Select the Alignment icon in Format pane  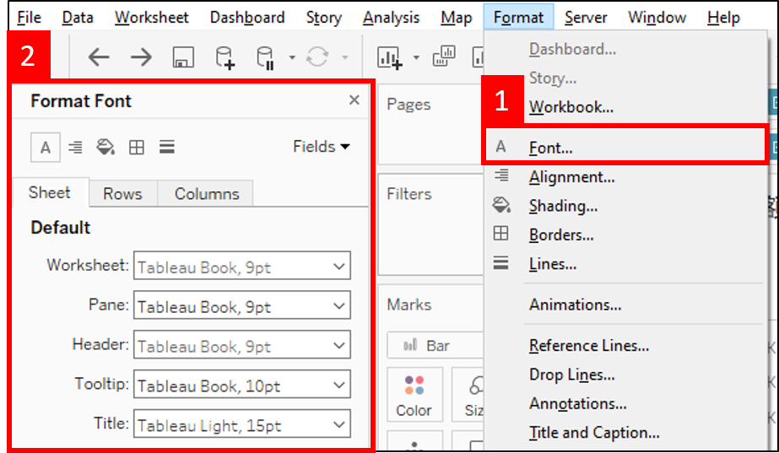pos(75,147)
